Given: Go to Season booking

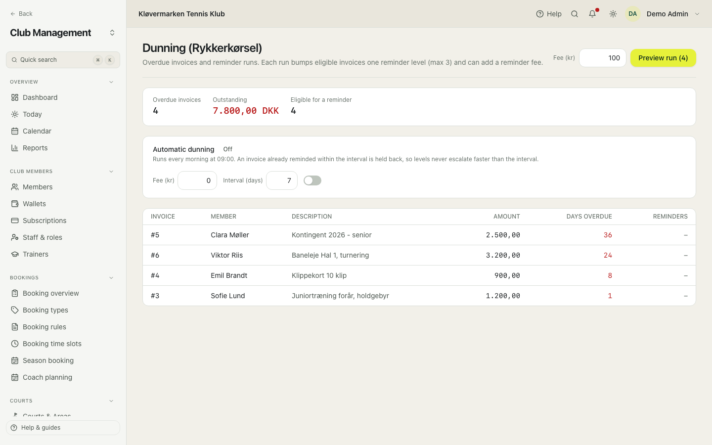Looking at the screenshot, I should click(63, 360).
